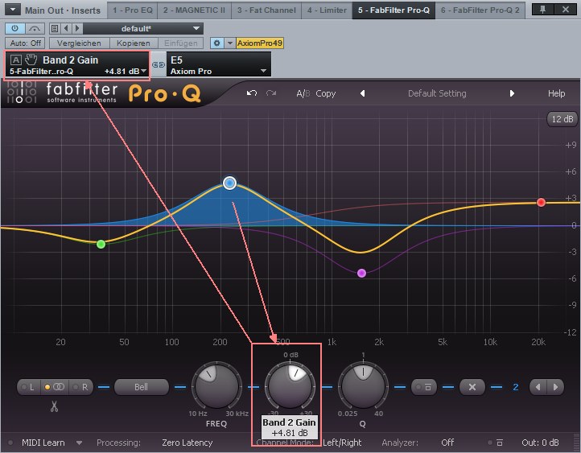581x453 pixels.
Task: Click the FREQ knob
Action: tap(216, 387)
